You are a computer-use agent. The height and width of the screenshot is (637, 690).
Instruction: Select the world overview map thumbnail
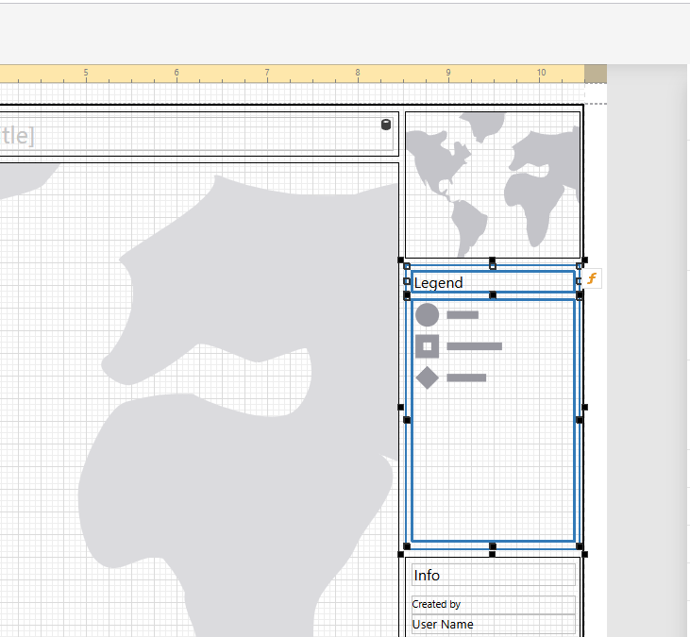tap(493, 185)
